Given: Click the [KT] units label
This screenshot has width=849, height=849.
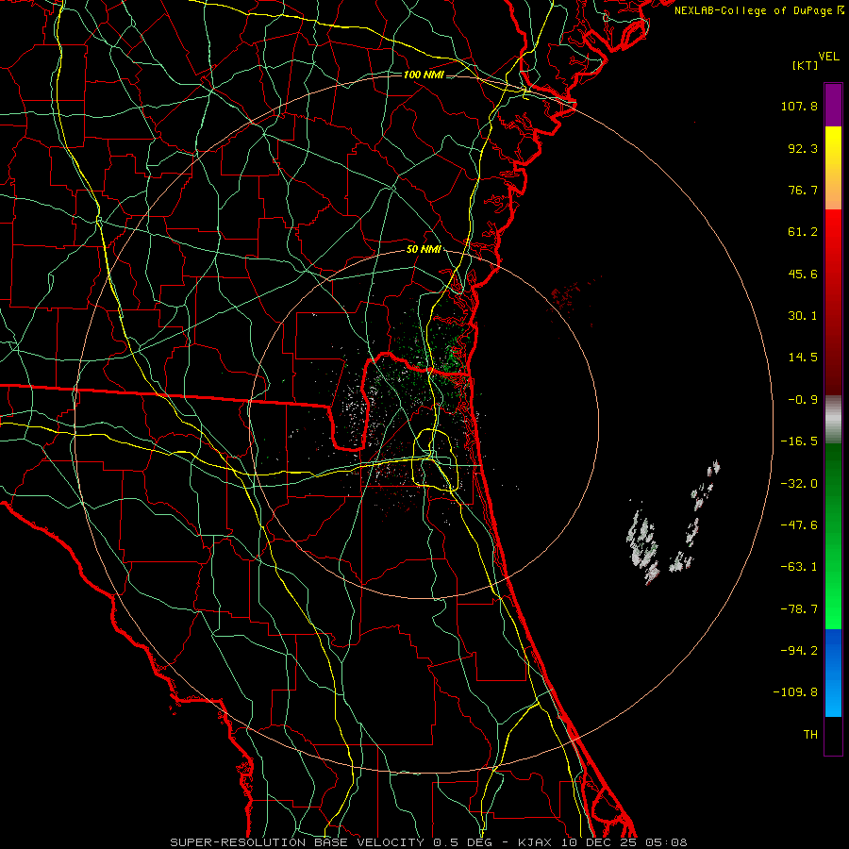Looking at the screenshot, I should pyautogui.click(x=806, y=65).
